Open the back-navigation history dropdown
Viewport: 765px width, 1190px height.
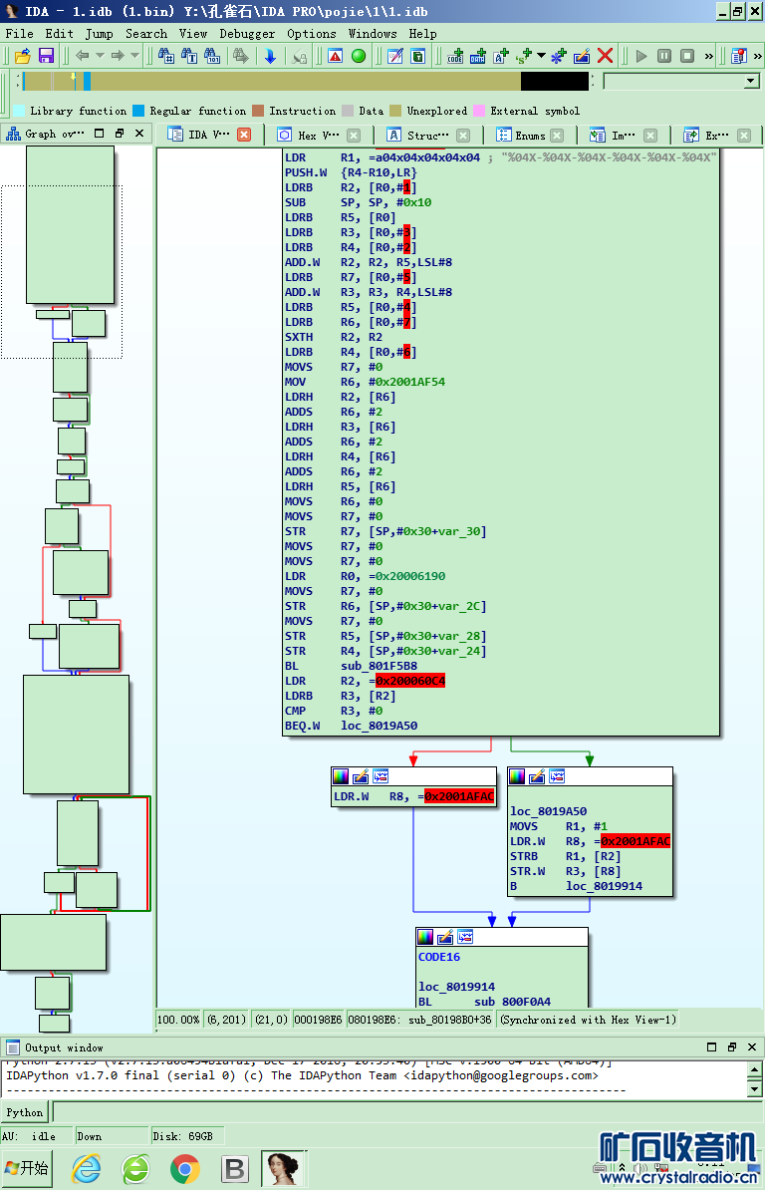tap(100, 56)
